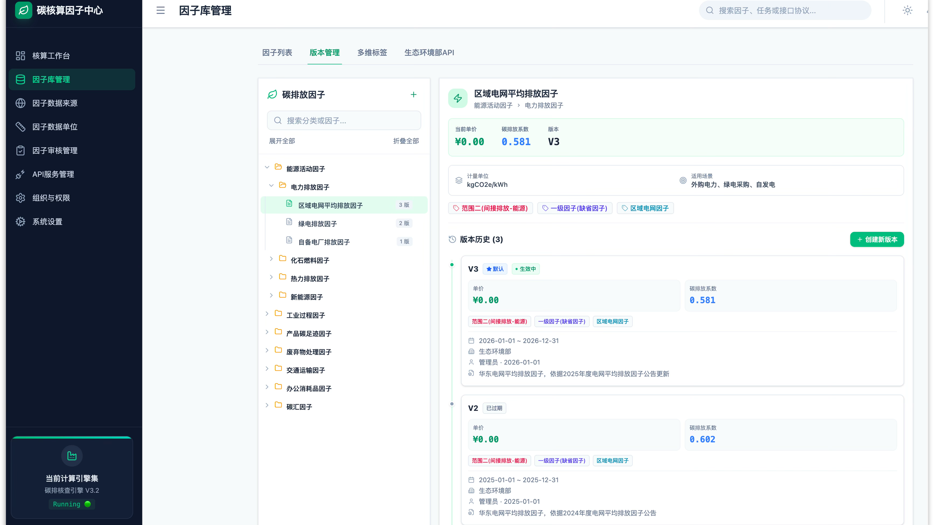Screen dimensions: 934x525
Task: Click the layers icon beside 计量单位
Action: (x=459, y=180)
